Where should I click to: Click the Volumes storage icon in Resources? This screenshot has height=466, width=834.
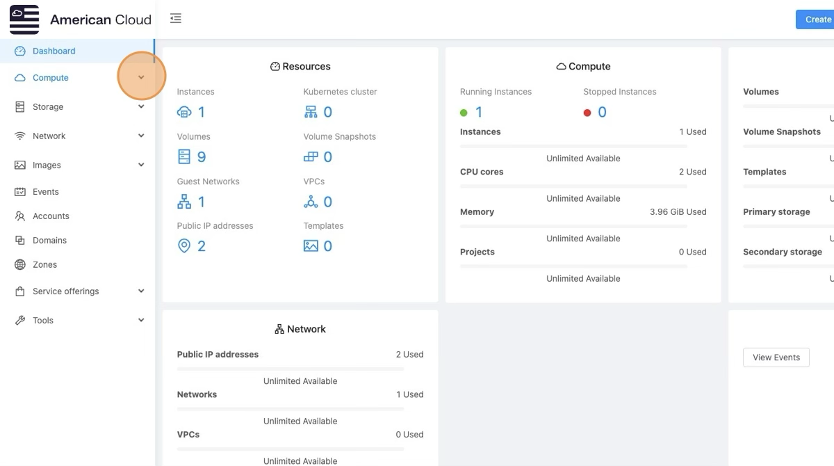pyautogui.click(x=184, y=156)
